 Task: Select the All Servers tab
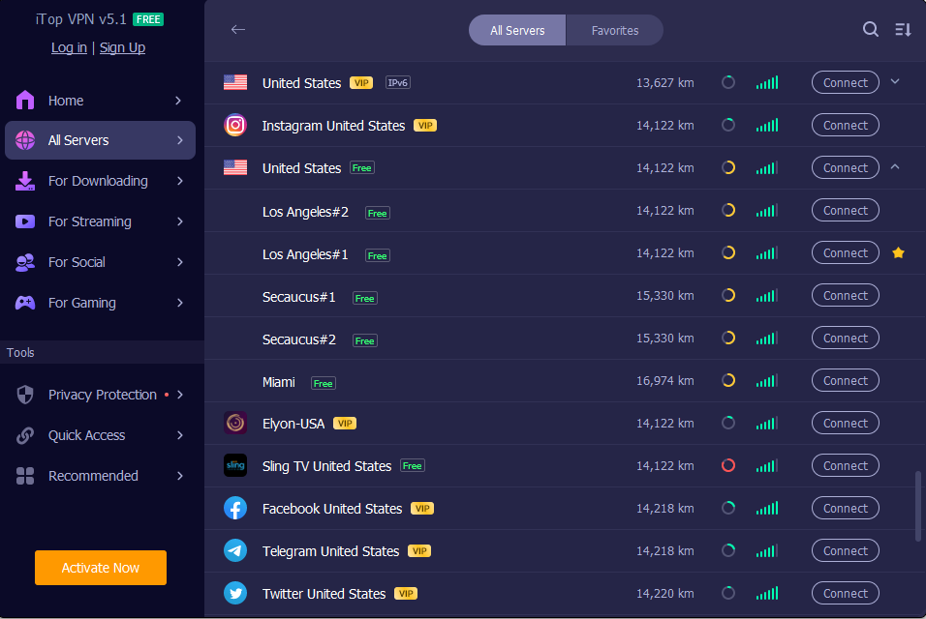(x=516, y=30)
